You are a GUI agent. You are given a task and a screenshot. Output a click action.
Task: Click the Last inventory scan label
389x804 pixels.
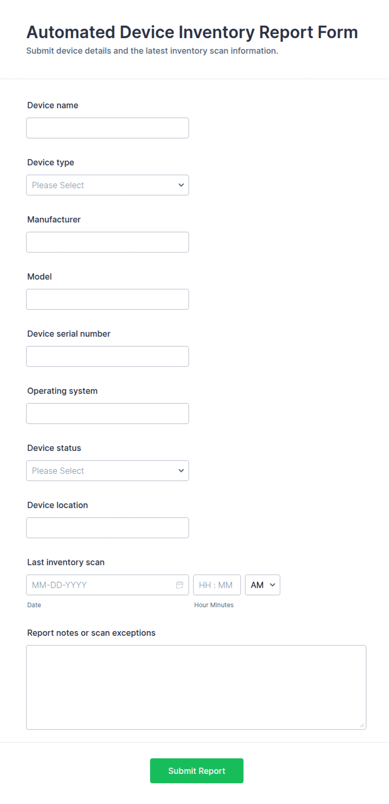[66, 562]
